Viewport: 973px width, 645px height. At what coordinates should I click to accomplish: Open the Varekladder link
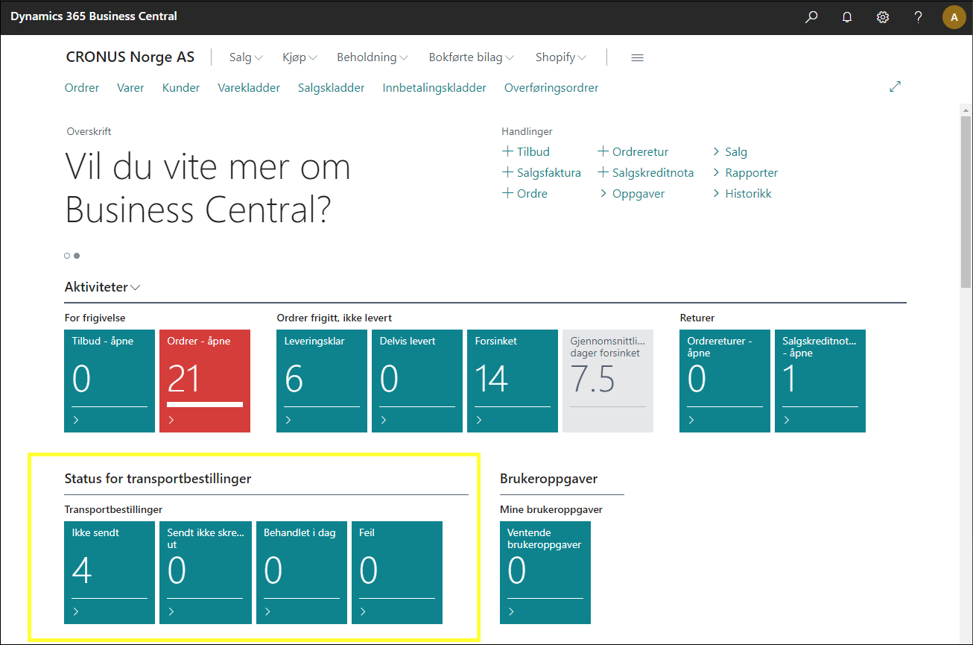click(249, 87)
